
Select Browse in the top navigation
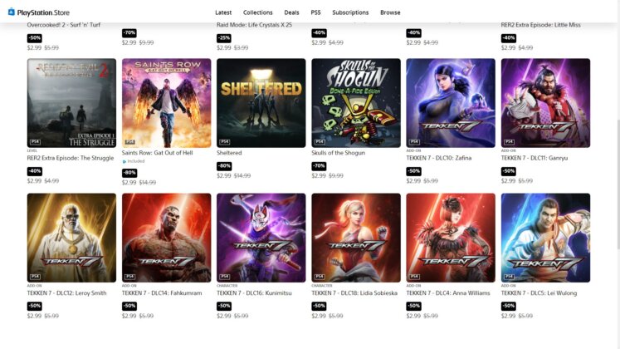click(x=390, y=12)
